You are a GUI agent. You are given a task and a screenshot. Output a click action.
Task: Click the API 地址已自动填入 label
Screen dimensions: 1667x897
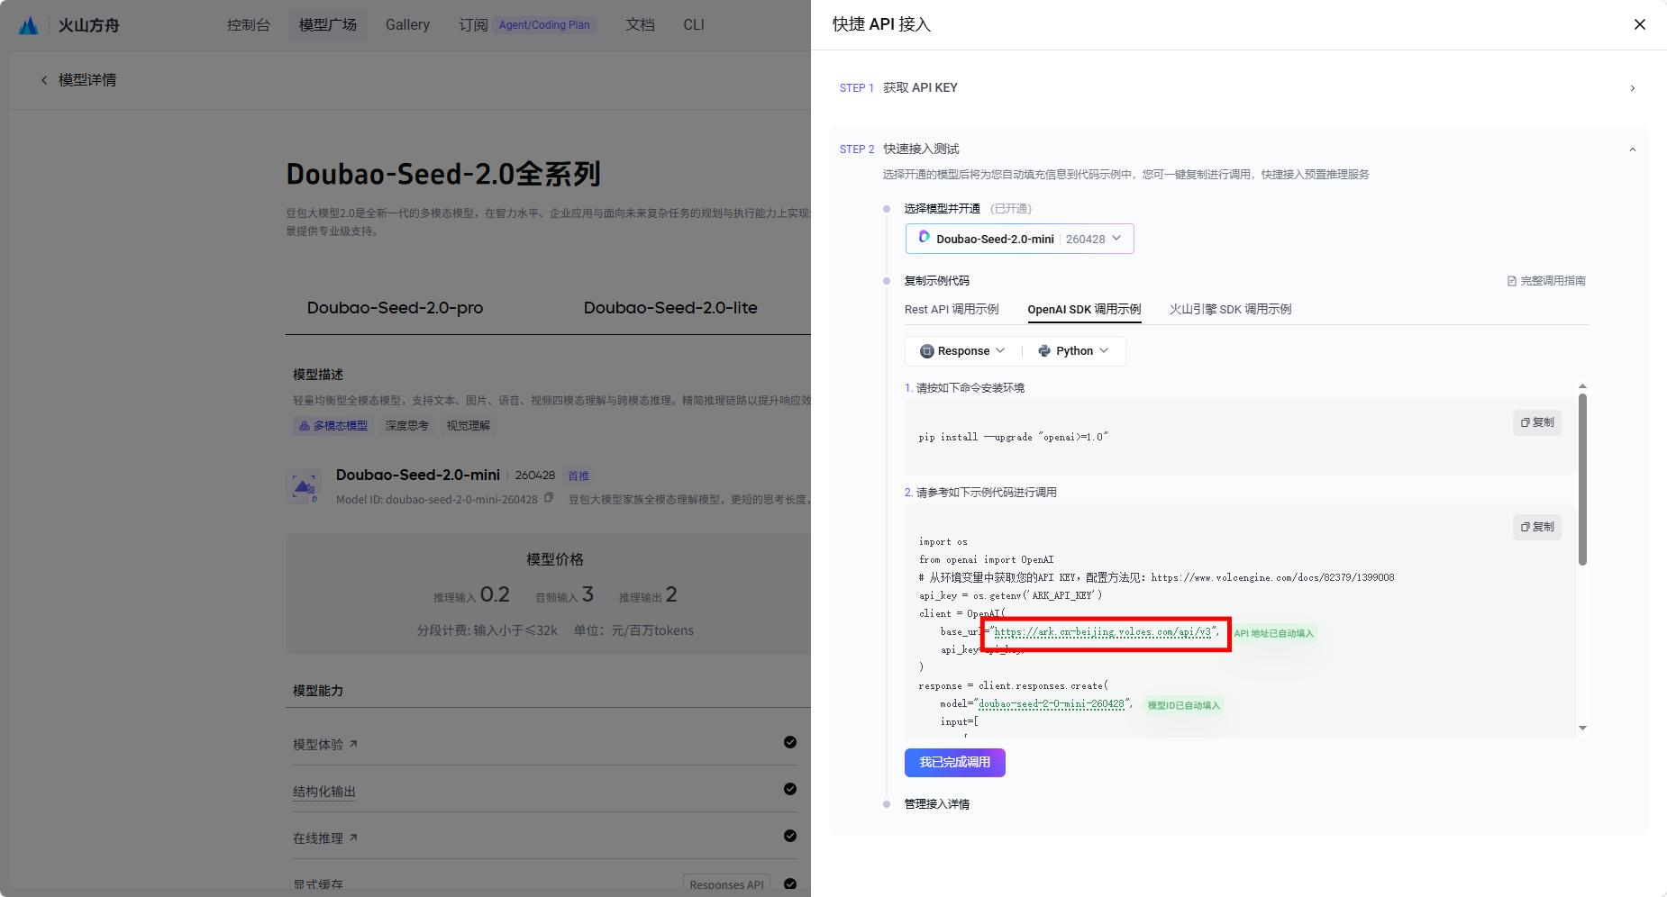(x=1274, y=633)
